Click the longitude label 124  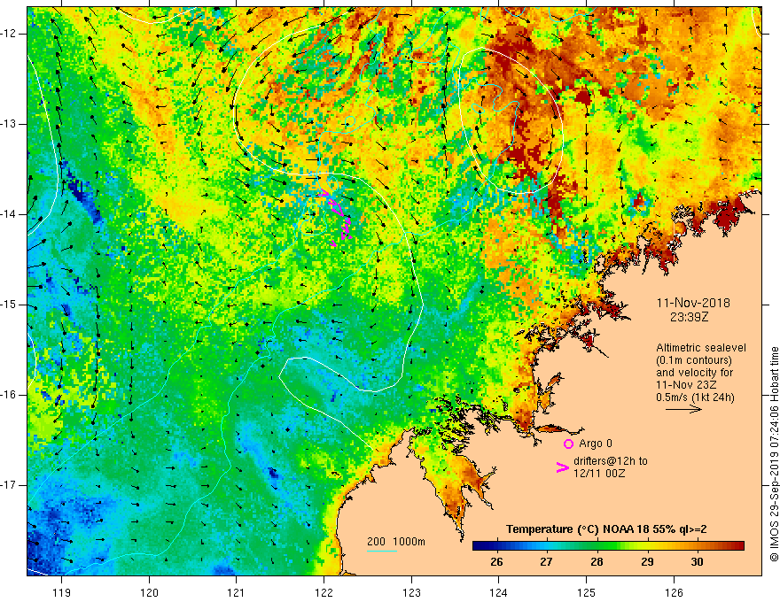[x=499, y=592]
